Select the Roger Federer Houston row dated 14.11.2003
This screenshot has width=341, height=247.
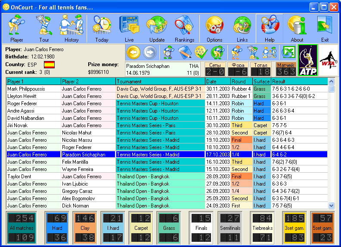(x=167, y=104)
